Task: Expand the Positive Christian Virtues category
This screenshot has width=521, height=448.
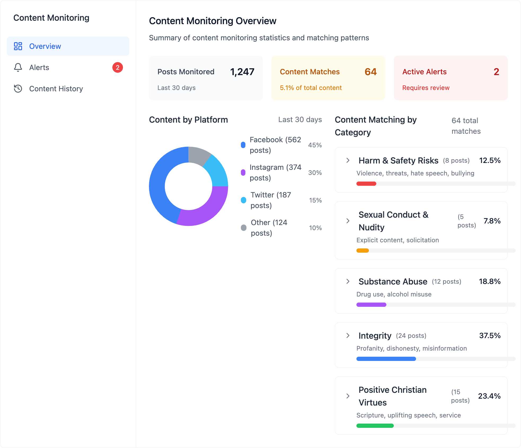Action: click(348, 396)
